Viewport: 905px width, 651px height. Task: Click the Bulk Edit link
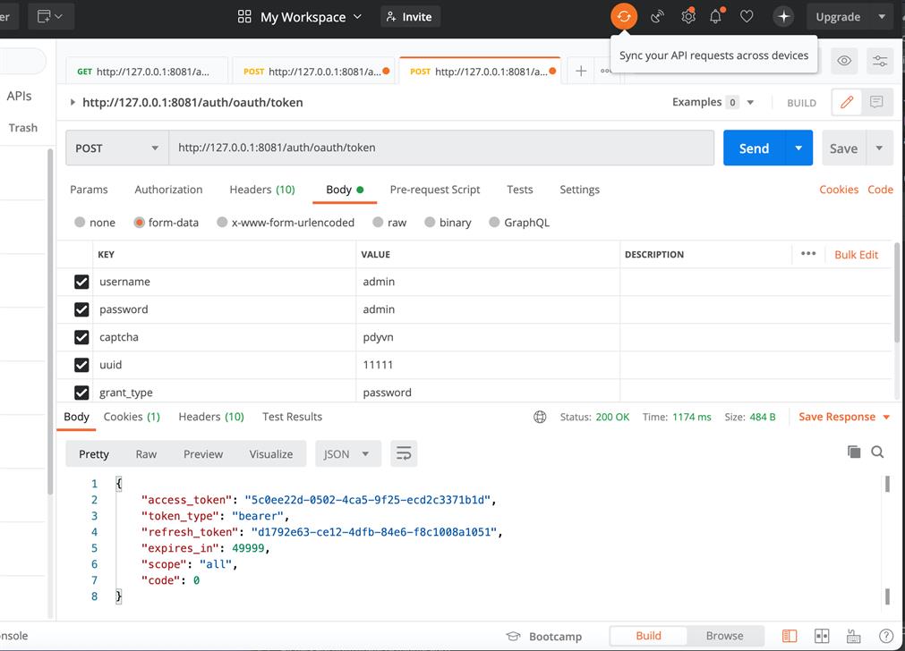856,255
